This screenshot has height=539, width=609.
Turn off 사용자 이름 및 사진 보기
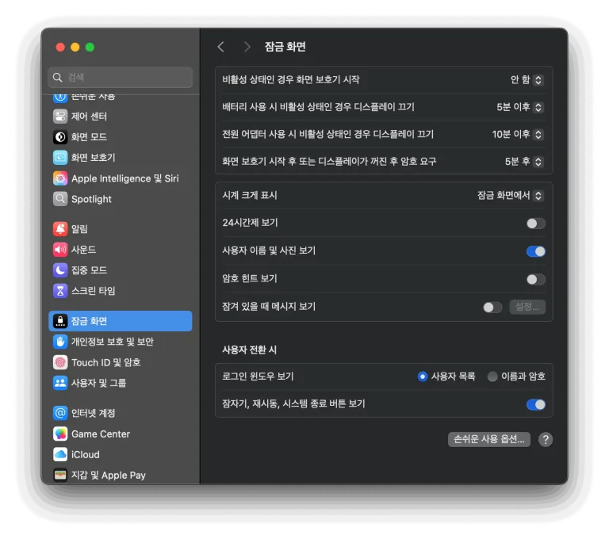pos(535,251)
